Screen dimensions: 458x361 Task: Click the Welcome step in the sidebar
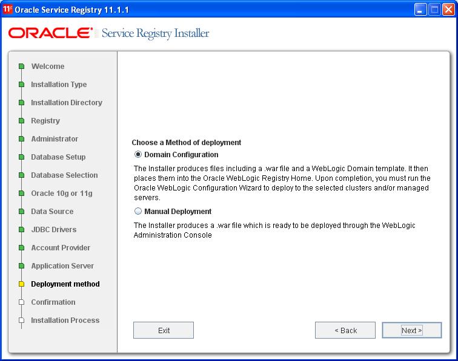point(48,66)
